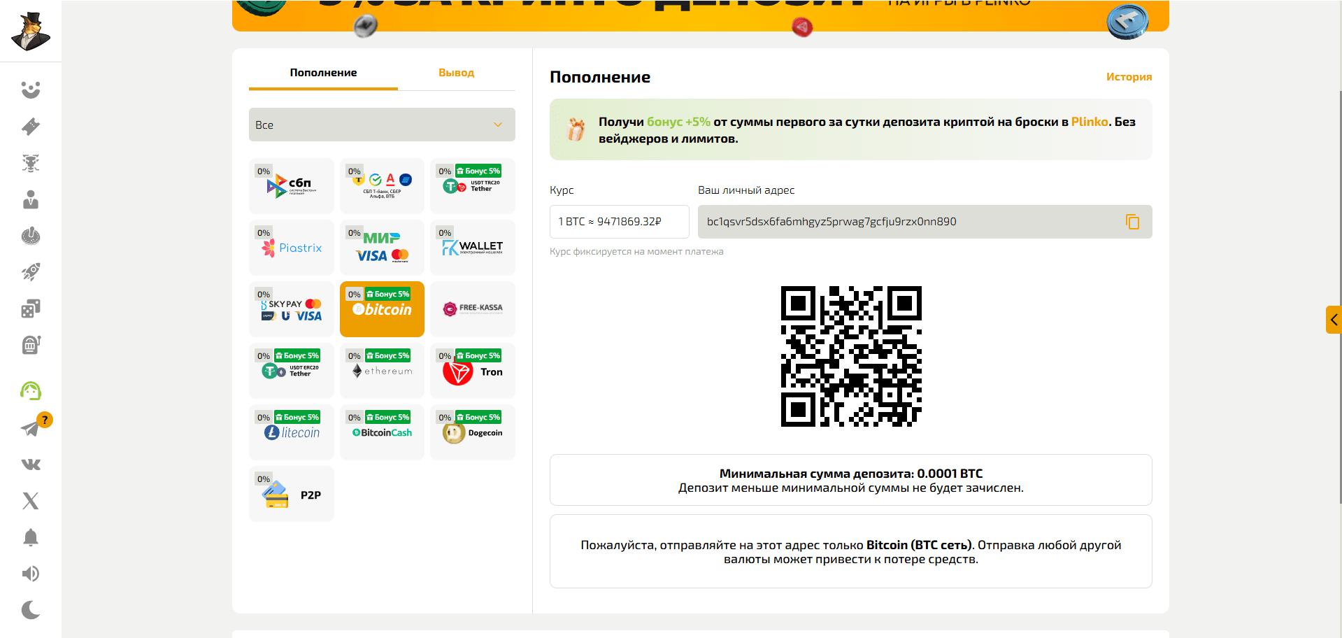Image resolution: width=1342 pixels, height=638 pixels.
Task: Select the FK Wallet method
Action: tap(473, 248)
